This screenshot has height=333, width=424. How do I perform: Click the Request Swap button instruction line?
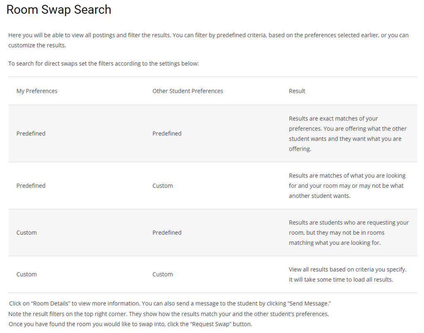[130, 324]
